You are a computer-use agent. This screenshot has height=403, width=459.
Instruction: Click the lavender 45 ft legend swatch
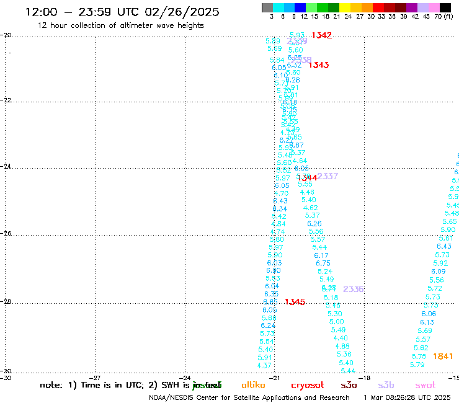(422, 7)
